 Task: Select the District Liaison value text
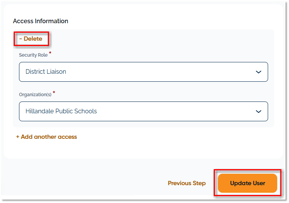tap(46, 72)
